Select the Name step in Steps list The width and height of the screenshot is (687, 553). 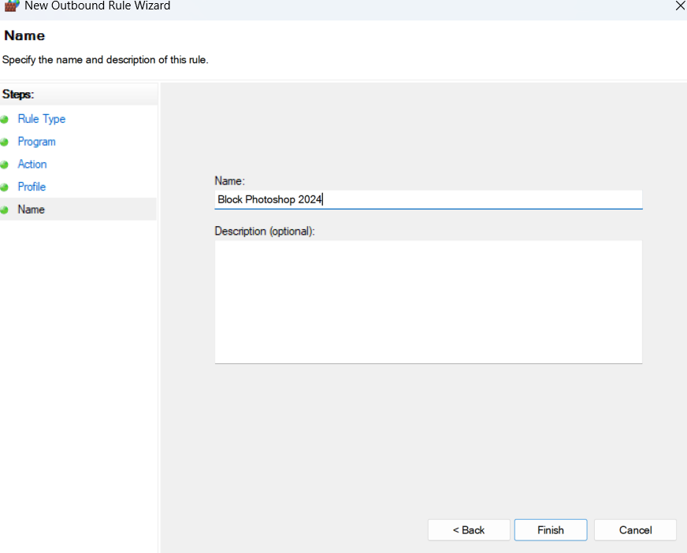(x=32, y=210)
